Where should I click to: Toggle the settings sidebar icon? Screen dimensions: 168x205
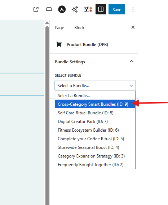[101, 9]
